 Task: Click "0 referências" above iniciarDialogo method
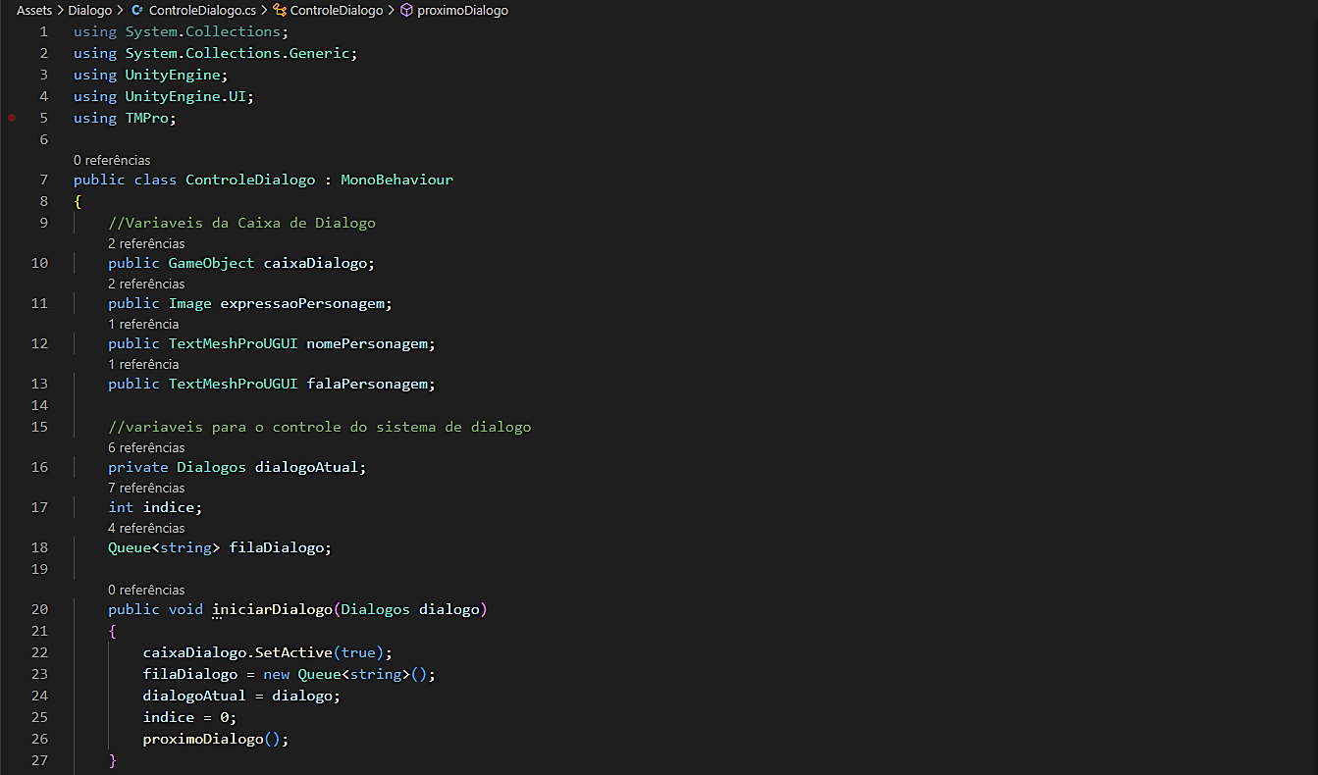(x=146, y=590)
